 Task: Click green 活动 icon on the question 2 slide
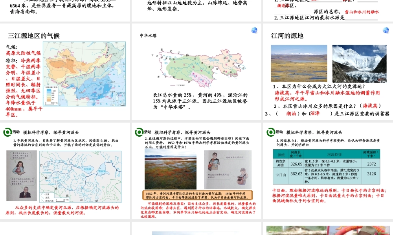pos(139,132)
